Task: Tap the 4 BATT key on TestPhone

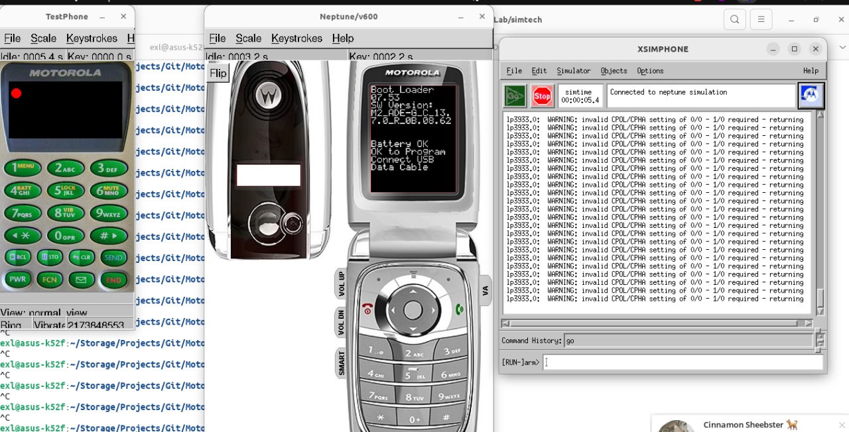Action: (x=23, y=191)
